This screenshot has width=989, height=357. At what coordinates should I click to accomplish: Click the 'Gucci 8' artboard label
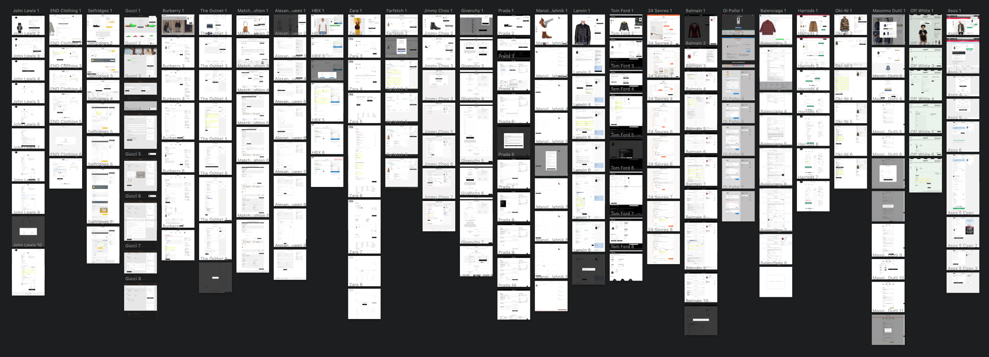click(x=133, y=279)
